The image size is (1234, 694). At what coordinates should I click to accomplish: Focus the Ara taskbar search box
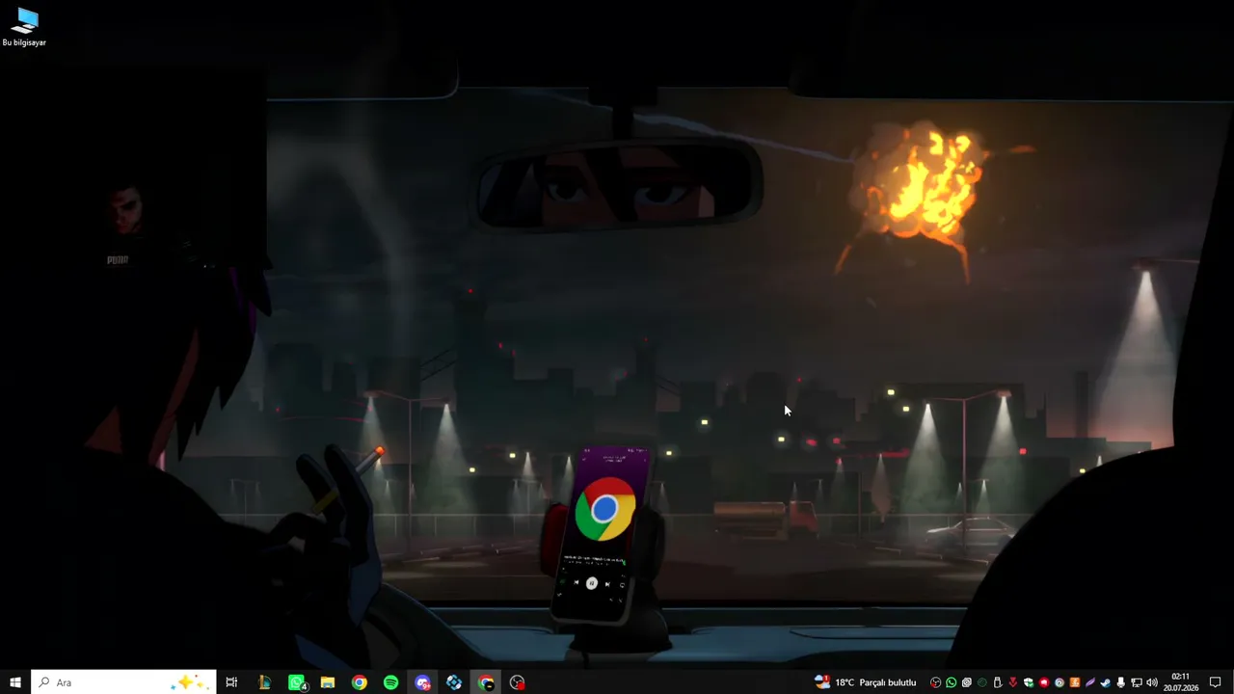click(123, 682)
